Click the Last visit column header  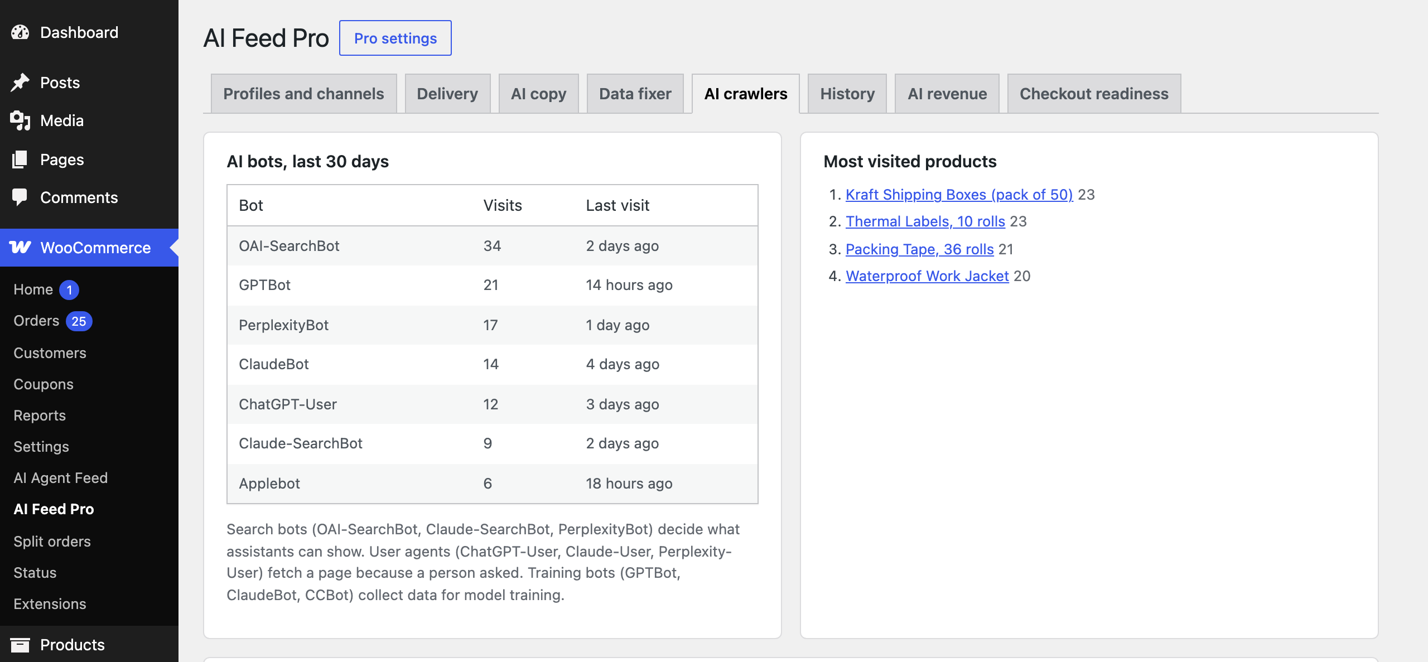pyautogui.click(x=617, y=205)
